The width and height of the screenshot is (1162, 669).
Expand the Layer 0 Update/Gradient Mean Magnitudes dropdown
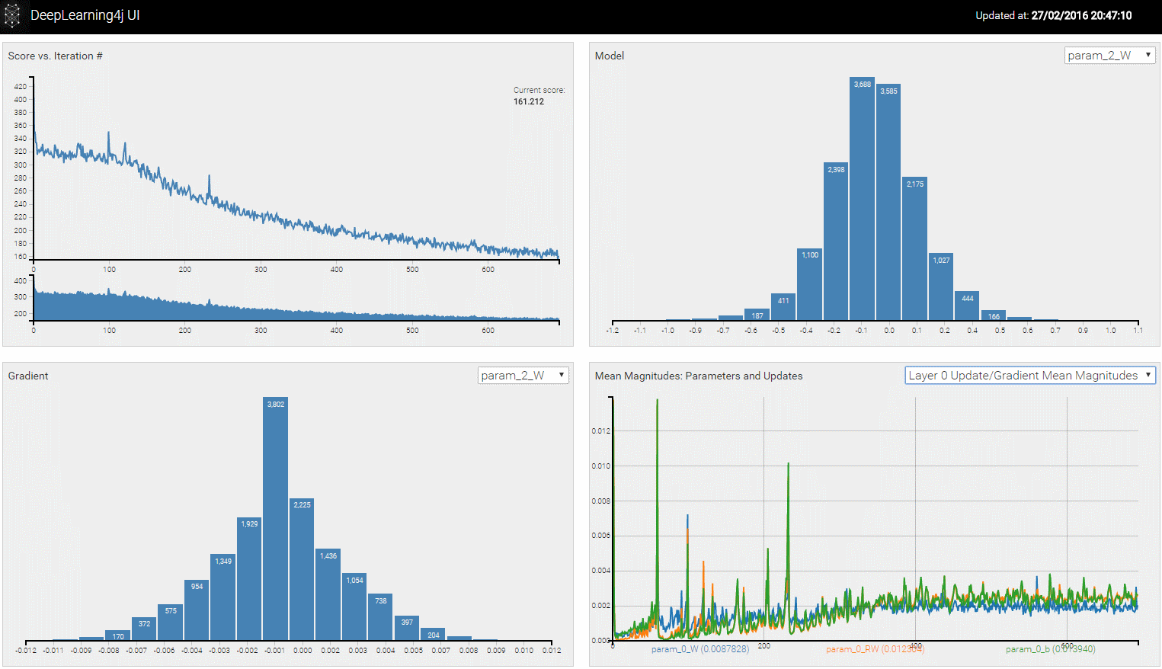pos(1030,376)
